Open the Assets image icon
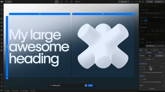 (x=2, y=30)
